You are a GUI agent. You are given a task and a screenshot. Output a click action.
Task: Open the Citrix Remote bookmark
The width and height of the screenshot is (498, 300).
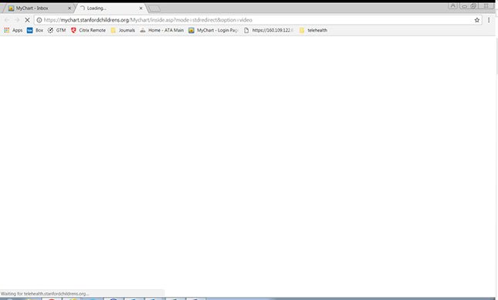tap(88, 30)
